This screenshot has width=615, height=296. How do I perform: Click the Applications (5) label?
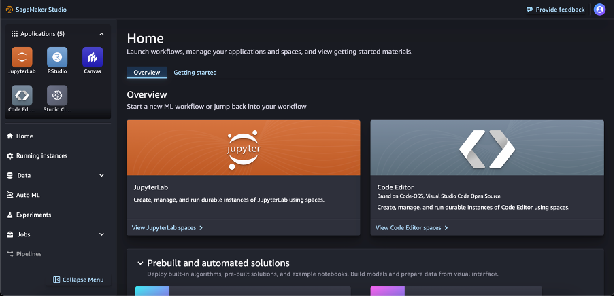(42, 34)
